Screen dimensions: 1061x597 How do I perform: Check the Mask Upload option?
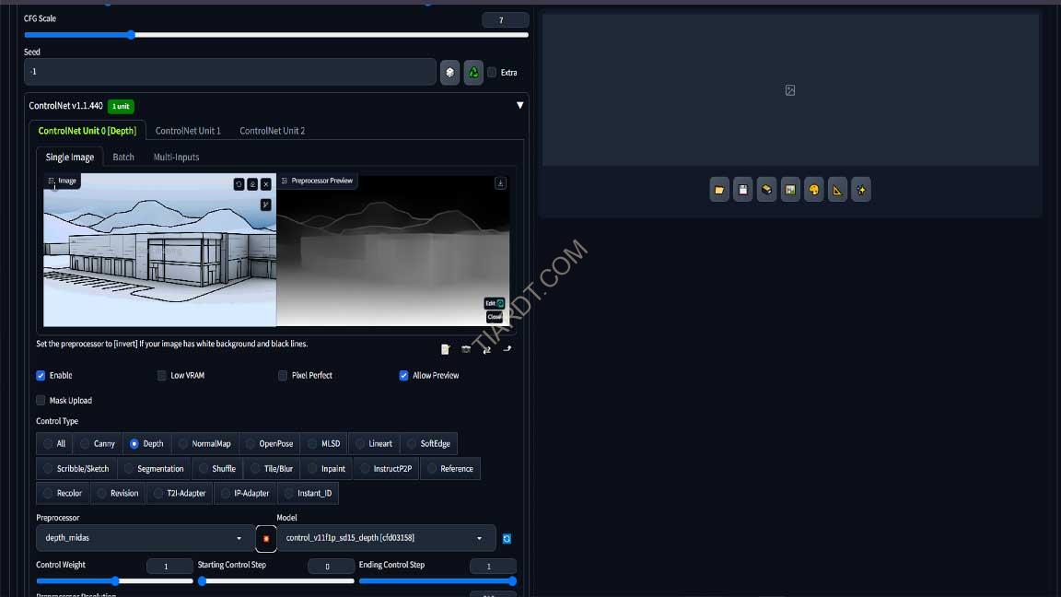(41, 400)
